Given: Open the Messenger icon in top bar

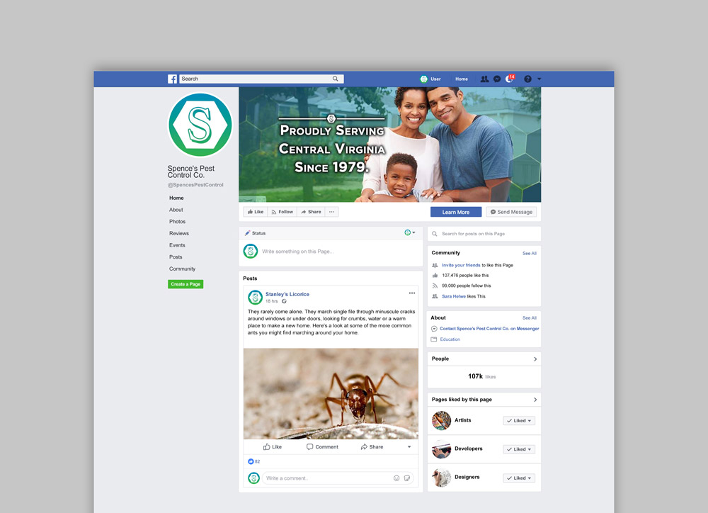Looking at the screenshot, I should (497, 79).
